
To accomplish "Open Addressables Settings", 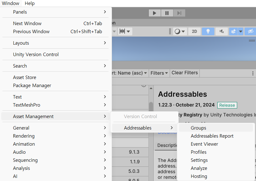I will pos(216,160).
